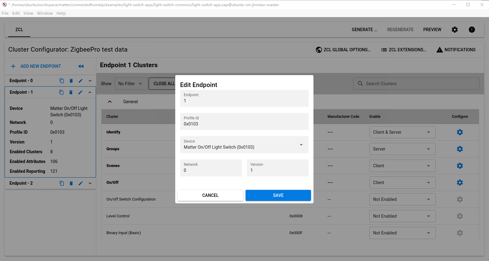Screen dimensions: 489x261
Task: Click the Search Clusters field
Action: pos(416,84)
